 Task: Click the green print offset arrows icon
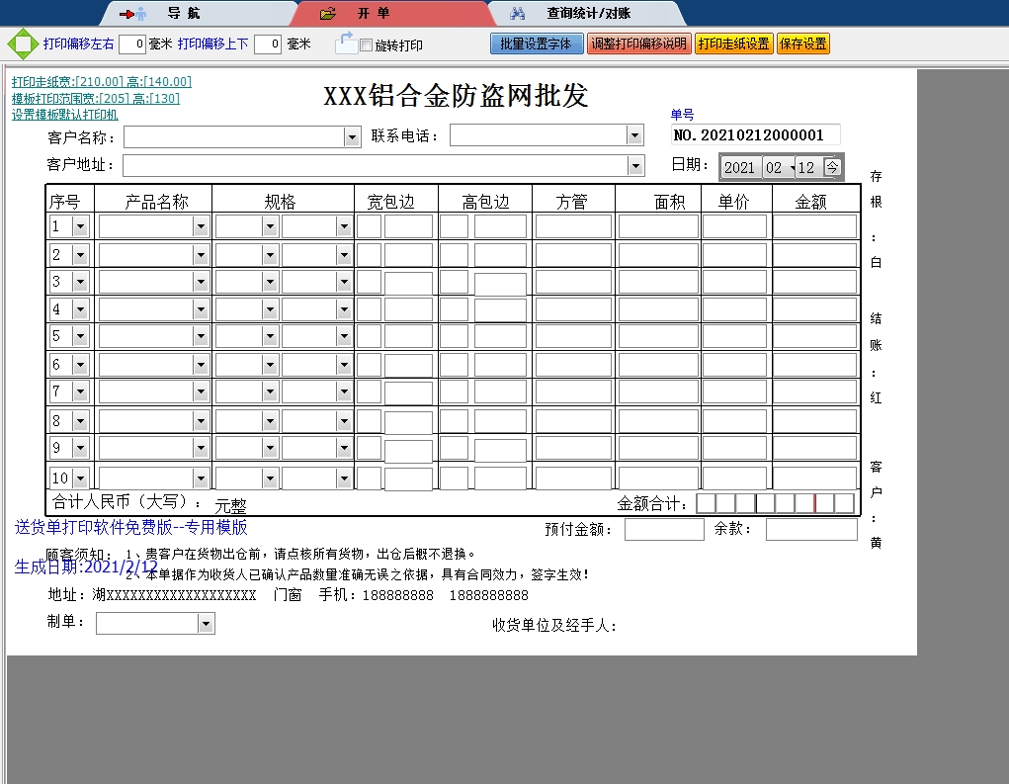pos(20,44)
